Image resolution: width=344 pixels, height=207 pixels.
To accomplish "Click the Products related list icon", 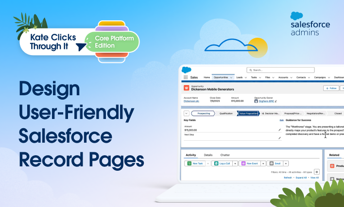I will pos(332,166).
